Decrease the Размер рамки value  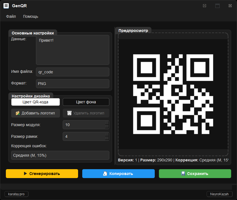(107, 138)
